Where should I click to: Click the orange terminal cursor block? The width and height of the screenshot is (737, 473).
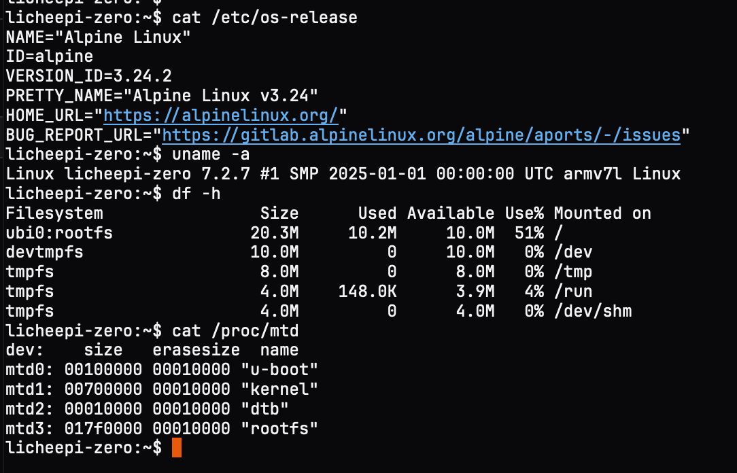[177, 448]
